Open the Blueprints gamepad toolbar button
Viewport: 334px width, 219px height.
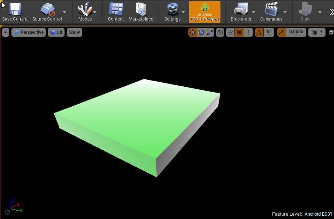point(241,12)
